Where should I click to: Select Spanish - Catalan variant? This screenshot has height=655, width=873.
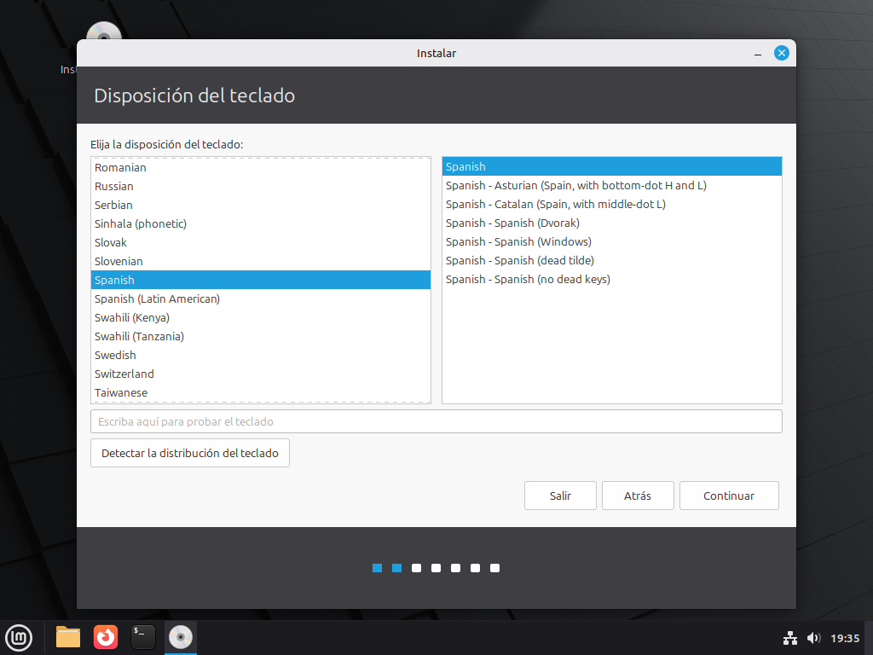[555, 204]
